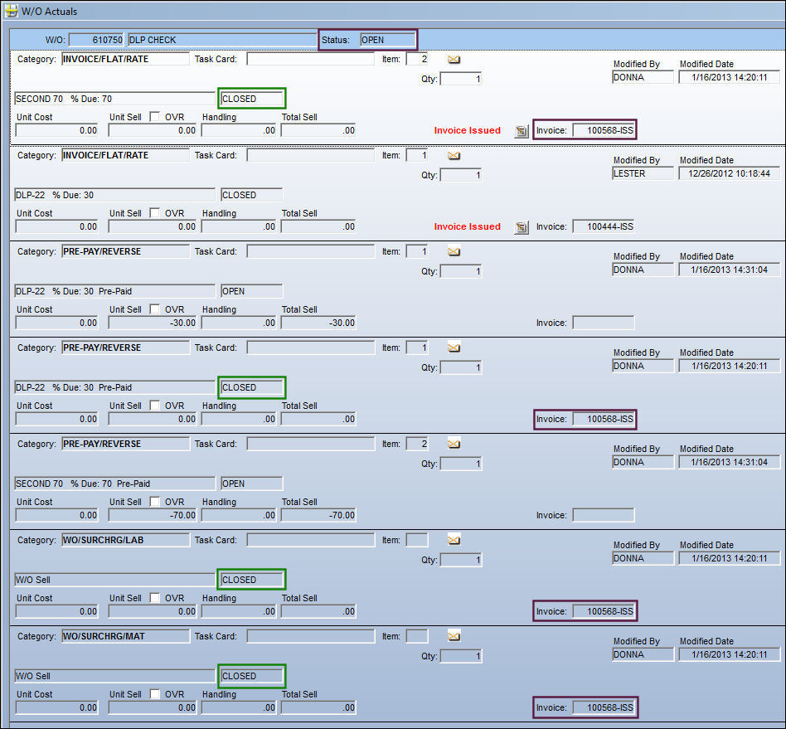The image size is (786, 729).
Task: Click the empty Invoice field in the -30.00 record
Action: tap(604, 323)
